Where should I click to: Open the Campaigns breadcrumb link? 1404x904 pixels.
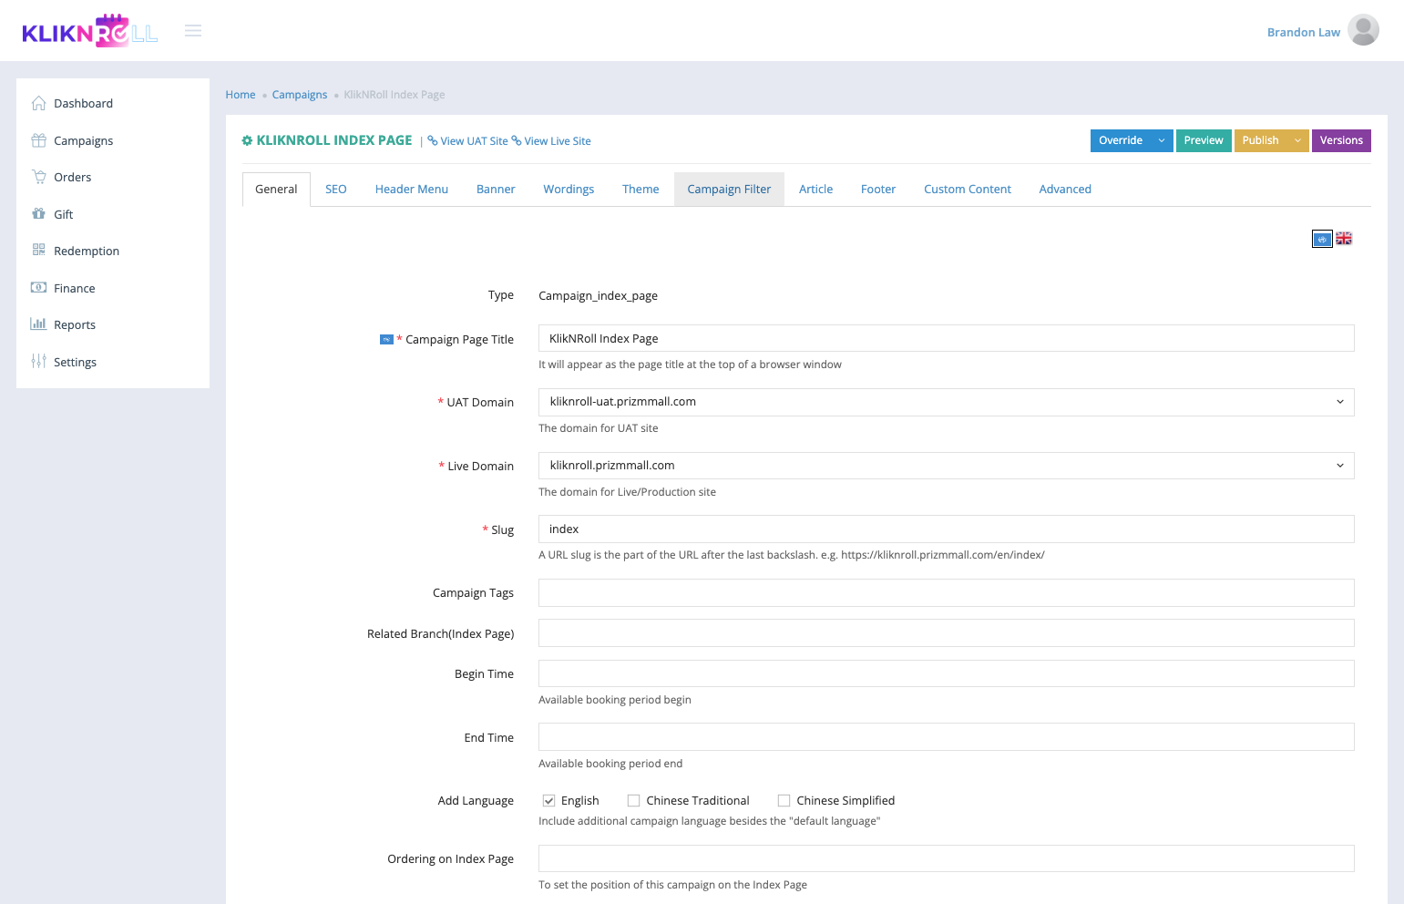(300, 95)
